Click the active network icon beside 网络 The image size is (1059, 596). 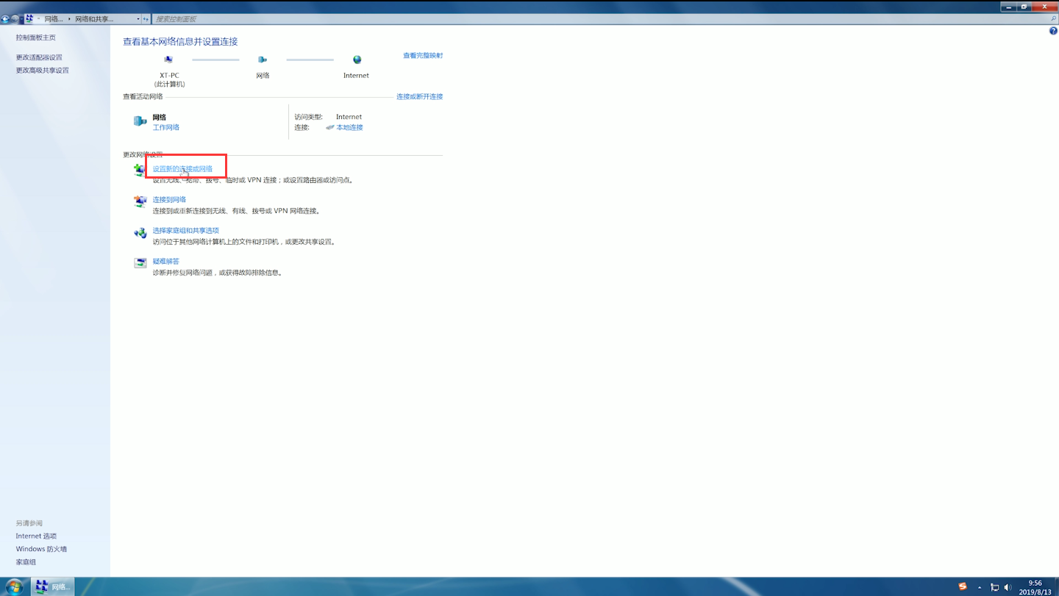click(x=140, y=121)
